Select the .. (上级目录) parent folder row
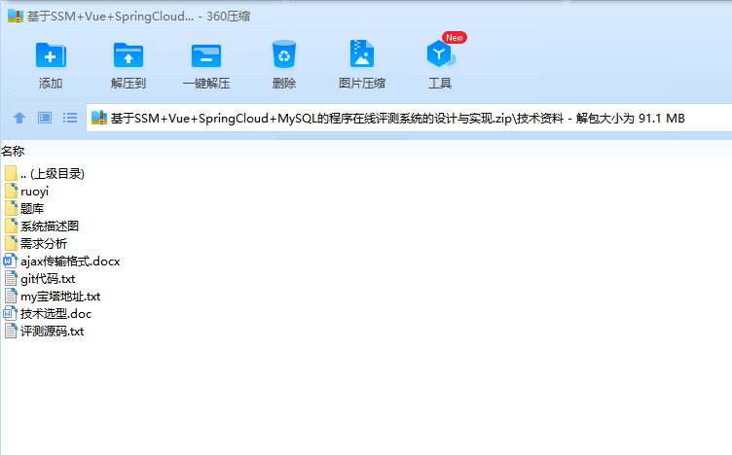The image size is (732, 455). [x=45, y=174]
